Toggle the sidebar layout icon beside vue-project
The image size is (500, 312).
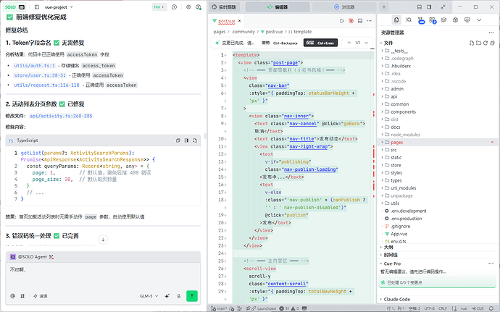[37, 7]
